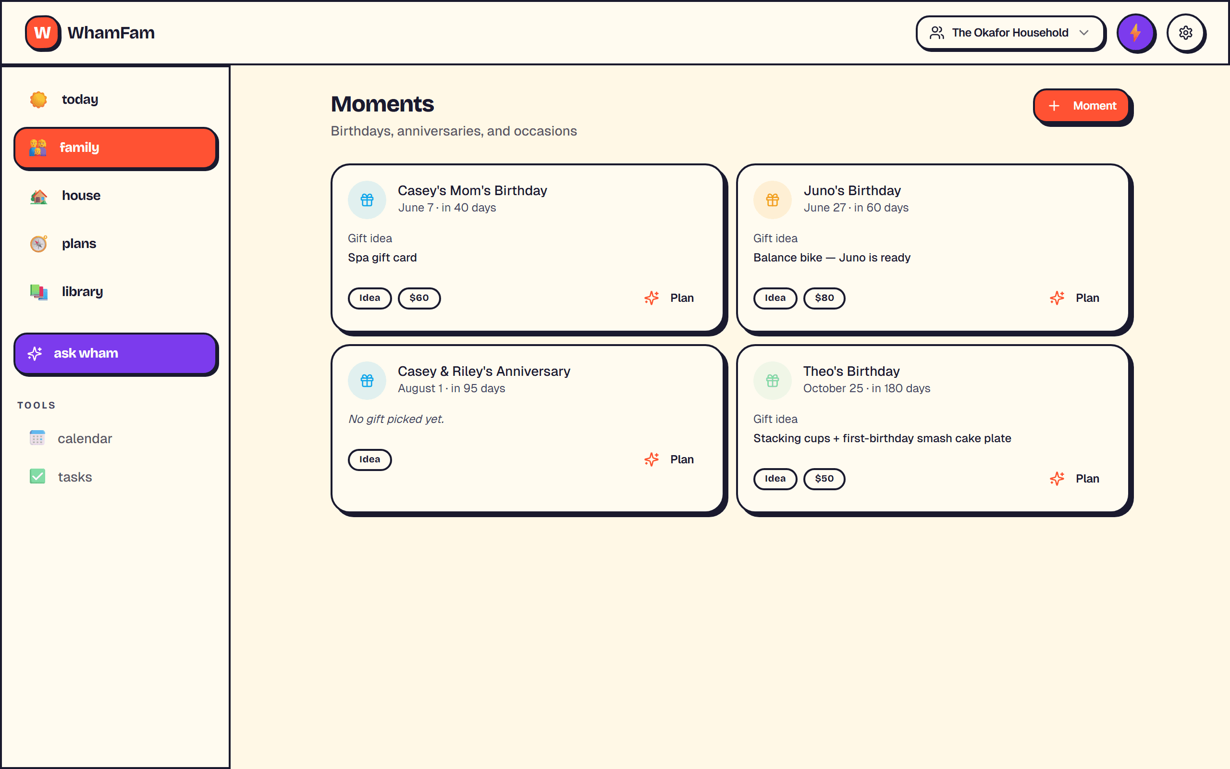Open the calendar tool
The height and width of the screenshot is (769, 1230).
tap(116, 438)
